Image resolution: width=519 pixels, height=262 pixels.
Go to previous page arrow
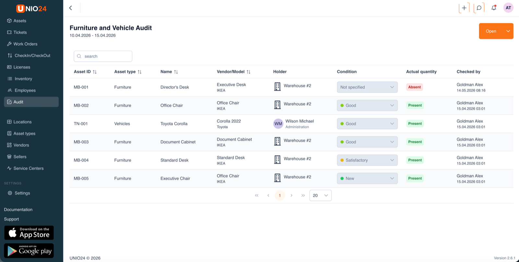pyautogui.click(x=268, y=195)
